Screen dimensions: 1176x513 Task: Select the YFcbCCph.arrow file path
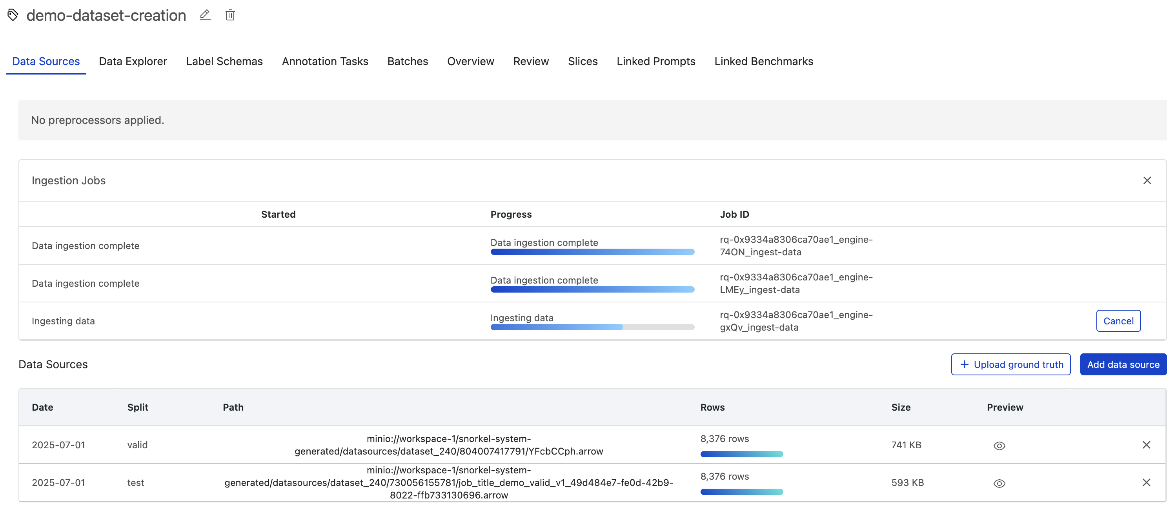tap(449, 445)
